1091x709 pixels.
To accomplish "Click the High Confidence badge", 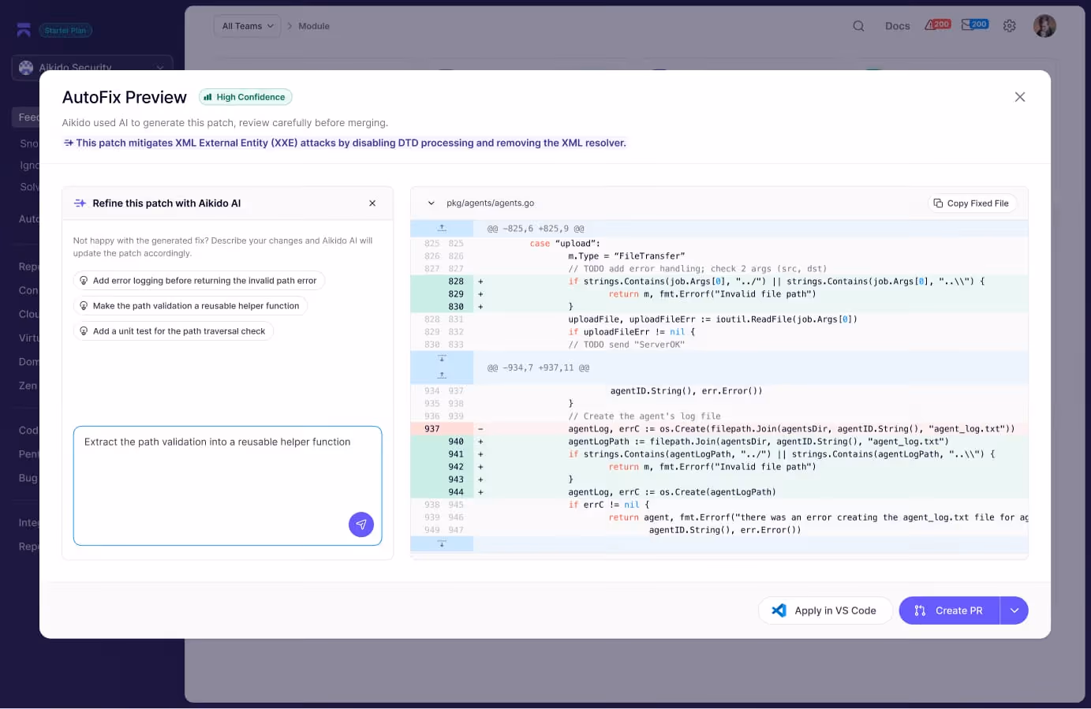I will point(245,96).
